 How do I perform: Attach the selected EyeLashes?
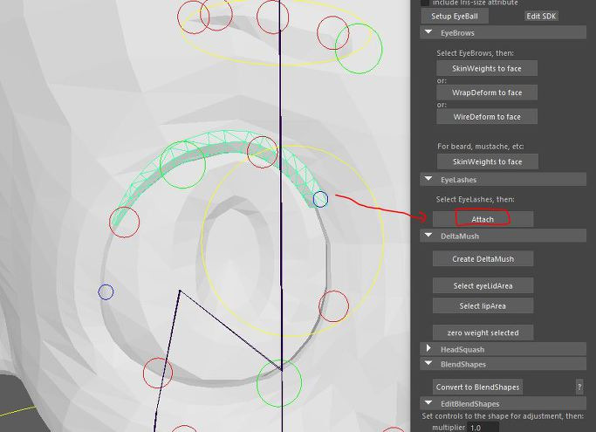483,219
